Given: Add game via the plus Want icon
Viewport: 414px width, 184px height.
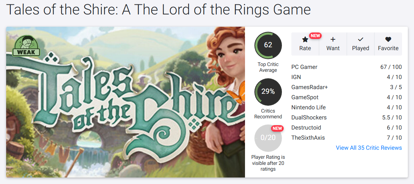Looking at the screenshot, I should coord(333,39).
